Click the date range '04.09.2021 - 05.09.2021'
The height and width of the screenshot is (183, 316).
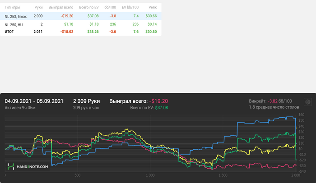[34, 101]
